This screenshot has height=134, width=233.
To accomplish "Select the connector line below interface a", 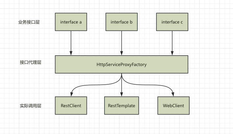I will (71, 42).
